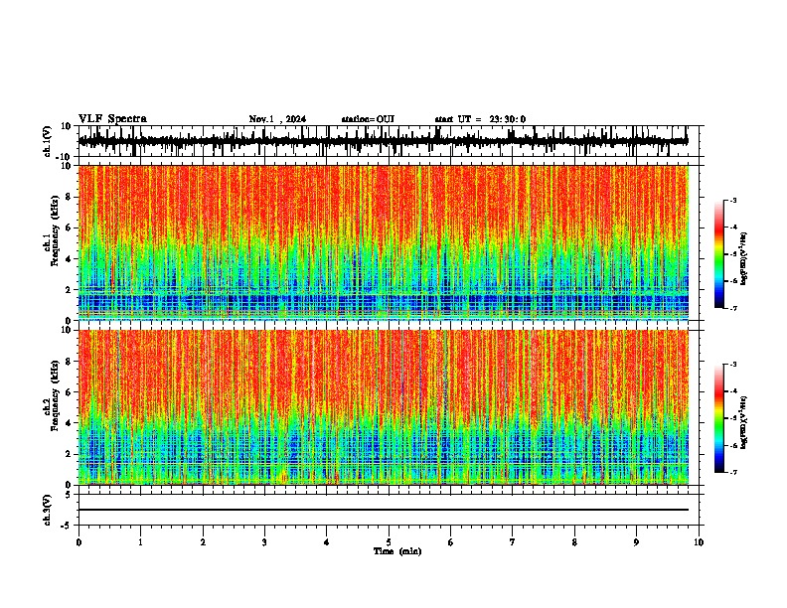The height and width of the screenshot is (608, 787).
Task: Click the time axis tick label '10'
Action: (699, 542)
